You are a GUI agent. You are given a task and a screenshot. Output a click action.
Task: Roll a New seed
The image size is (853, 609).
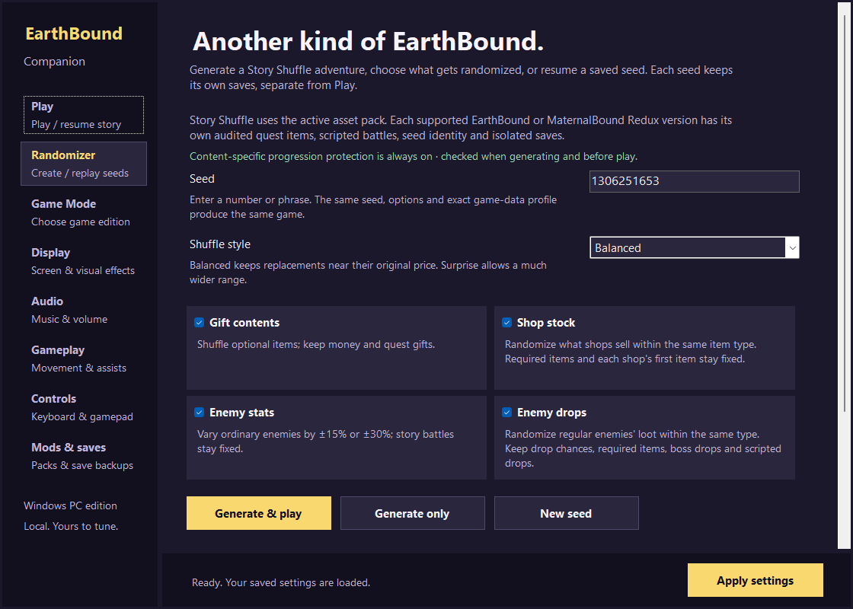click(x=567, y=513)
